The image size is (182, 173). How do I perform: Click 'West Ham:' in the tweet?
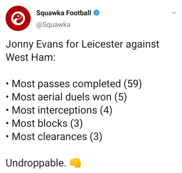(31, 57)
